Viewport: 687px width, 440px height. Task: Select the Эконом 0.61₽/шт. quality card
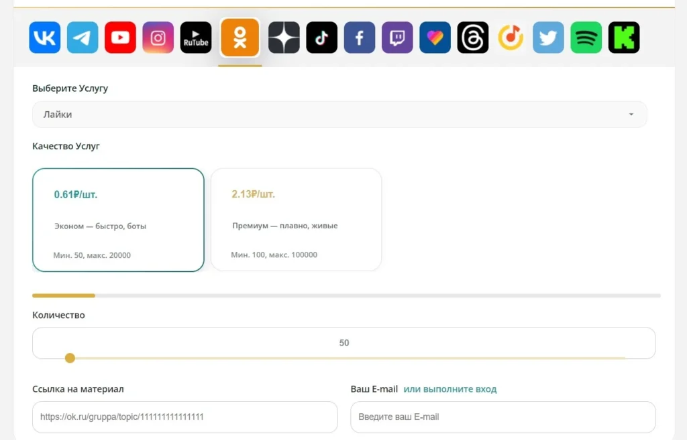(118, 220)
